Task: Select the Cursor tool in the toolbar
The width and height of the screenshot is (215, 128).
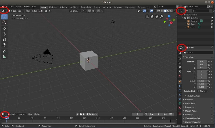Action: [4, 22]
